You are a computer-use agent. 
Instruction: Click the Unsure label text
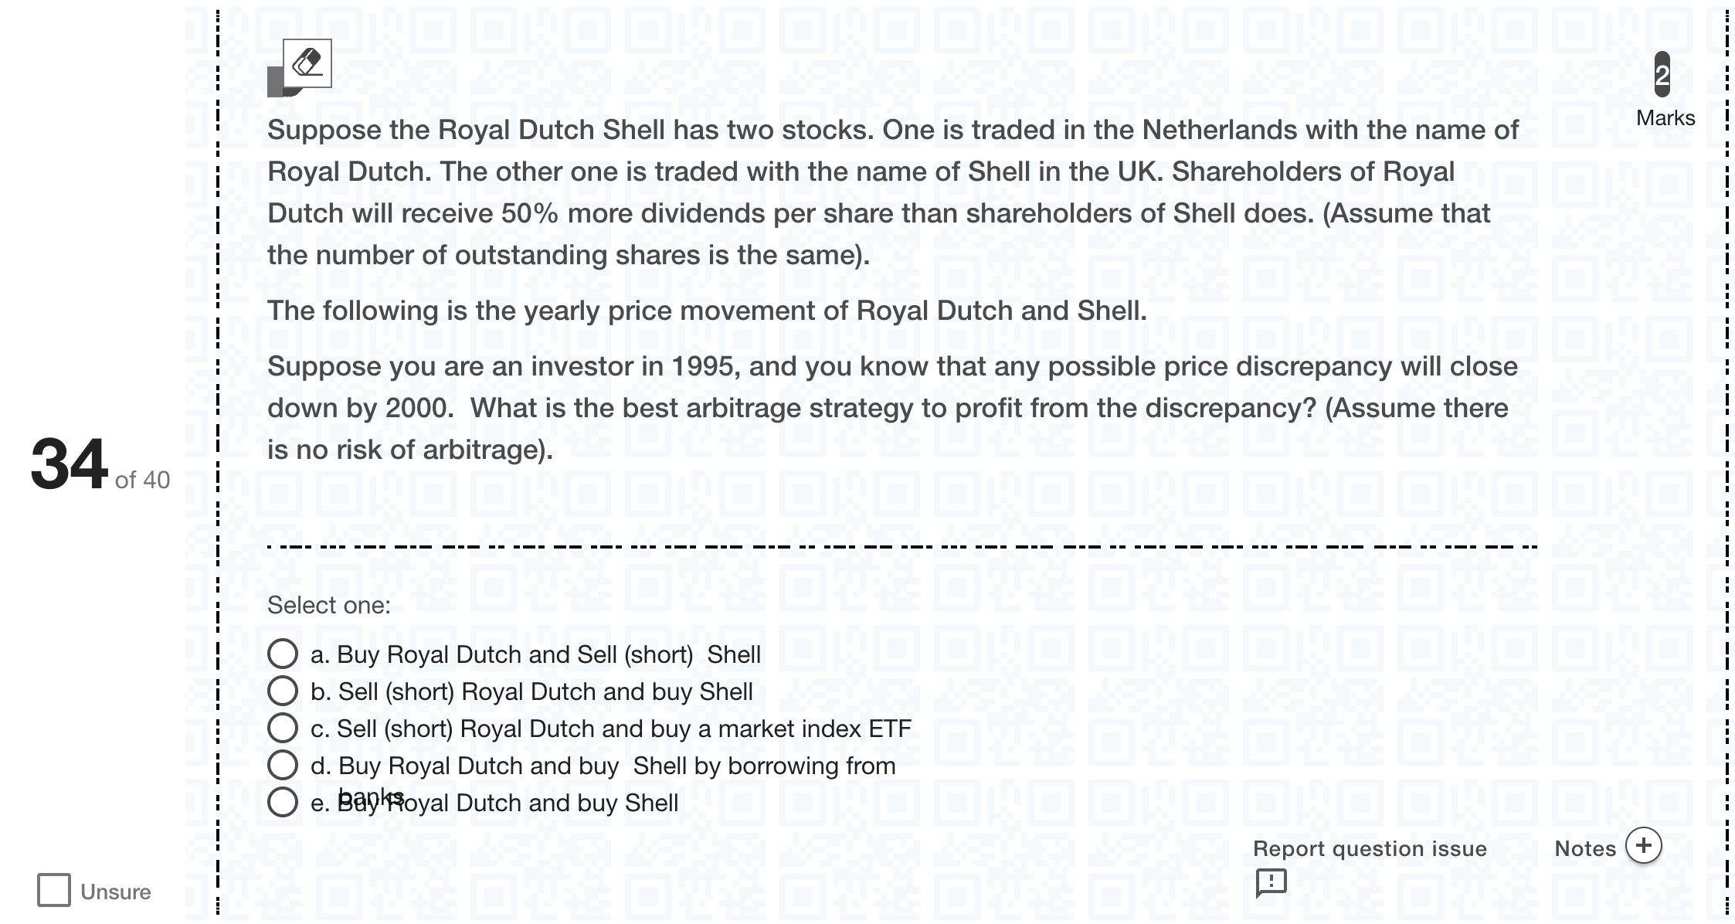[116, 892]
